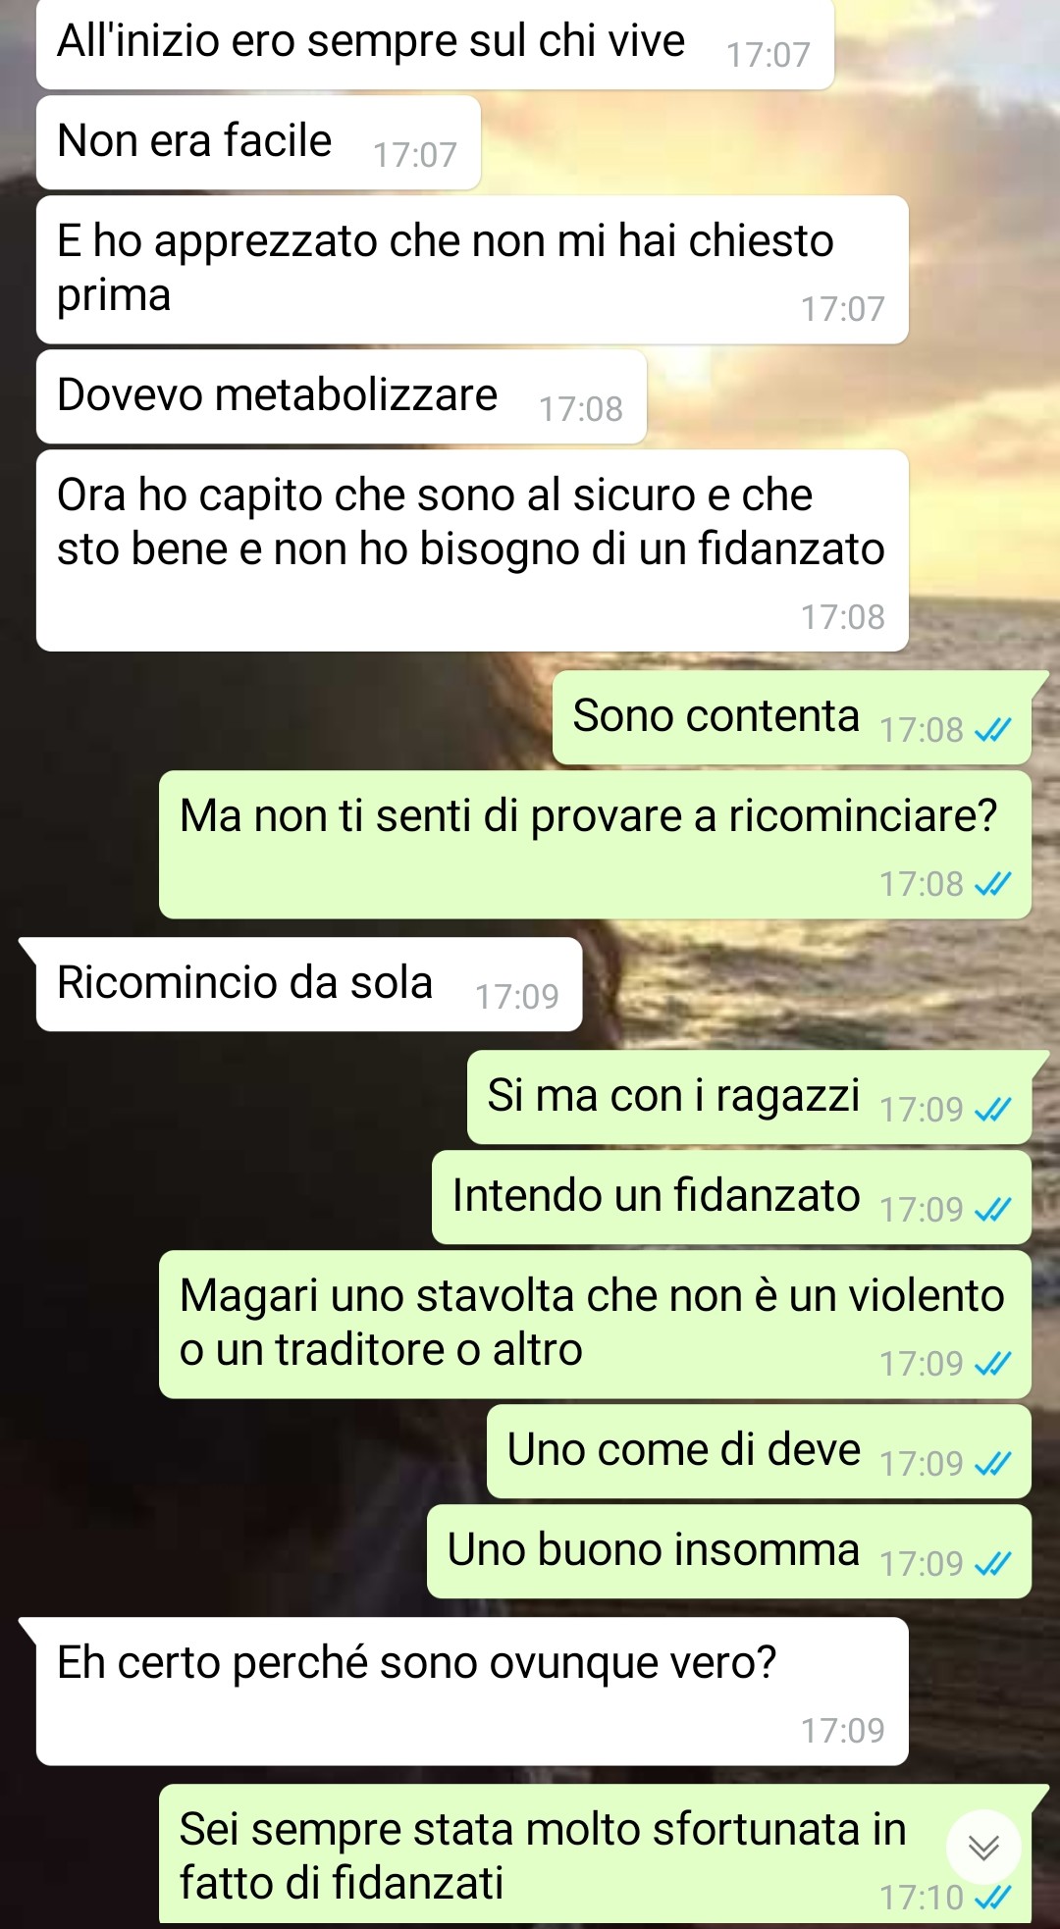Tap the text 'Sono contenta' bubble
The width and height of the screenshot is (1060, 1929).
pyautogui.click(x=715, y=716)
